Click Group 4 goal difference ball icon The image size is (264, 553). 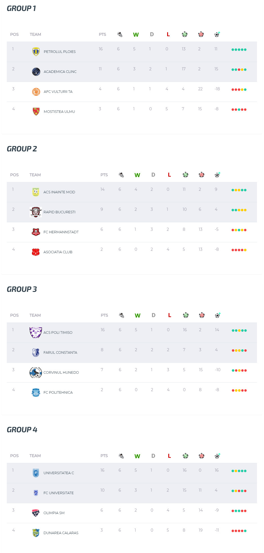click(x=217, y=456)
